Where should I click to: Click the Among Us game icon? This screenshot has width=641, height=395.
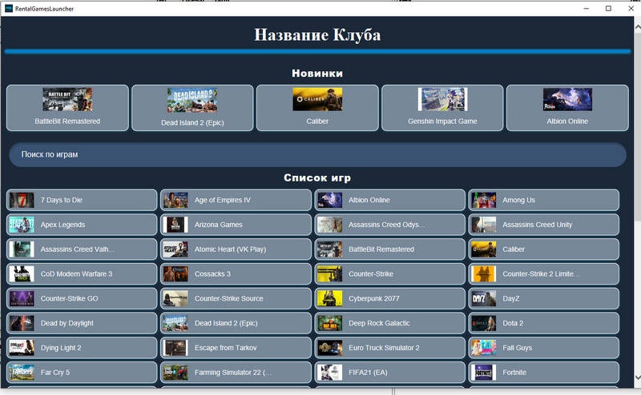pos(483,200)
